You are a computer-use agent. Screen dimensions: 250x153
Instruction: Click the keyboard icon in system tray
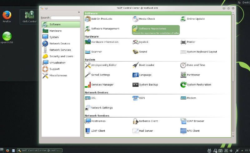point(220,151)
